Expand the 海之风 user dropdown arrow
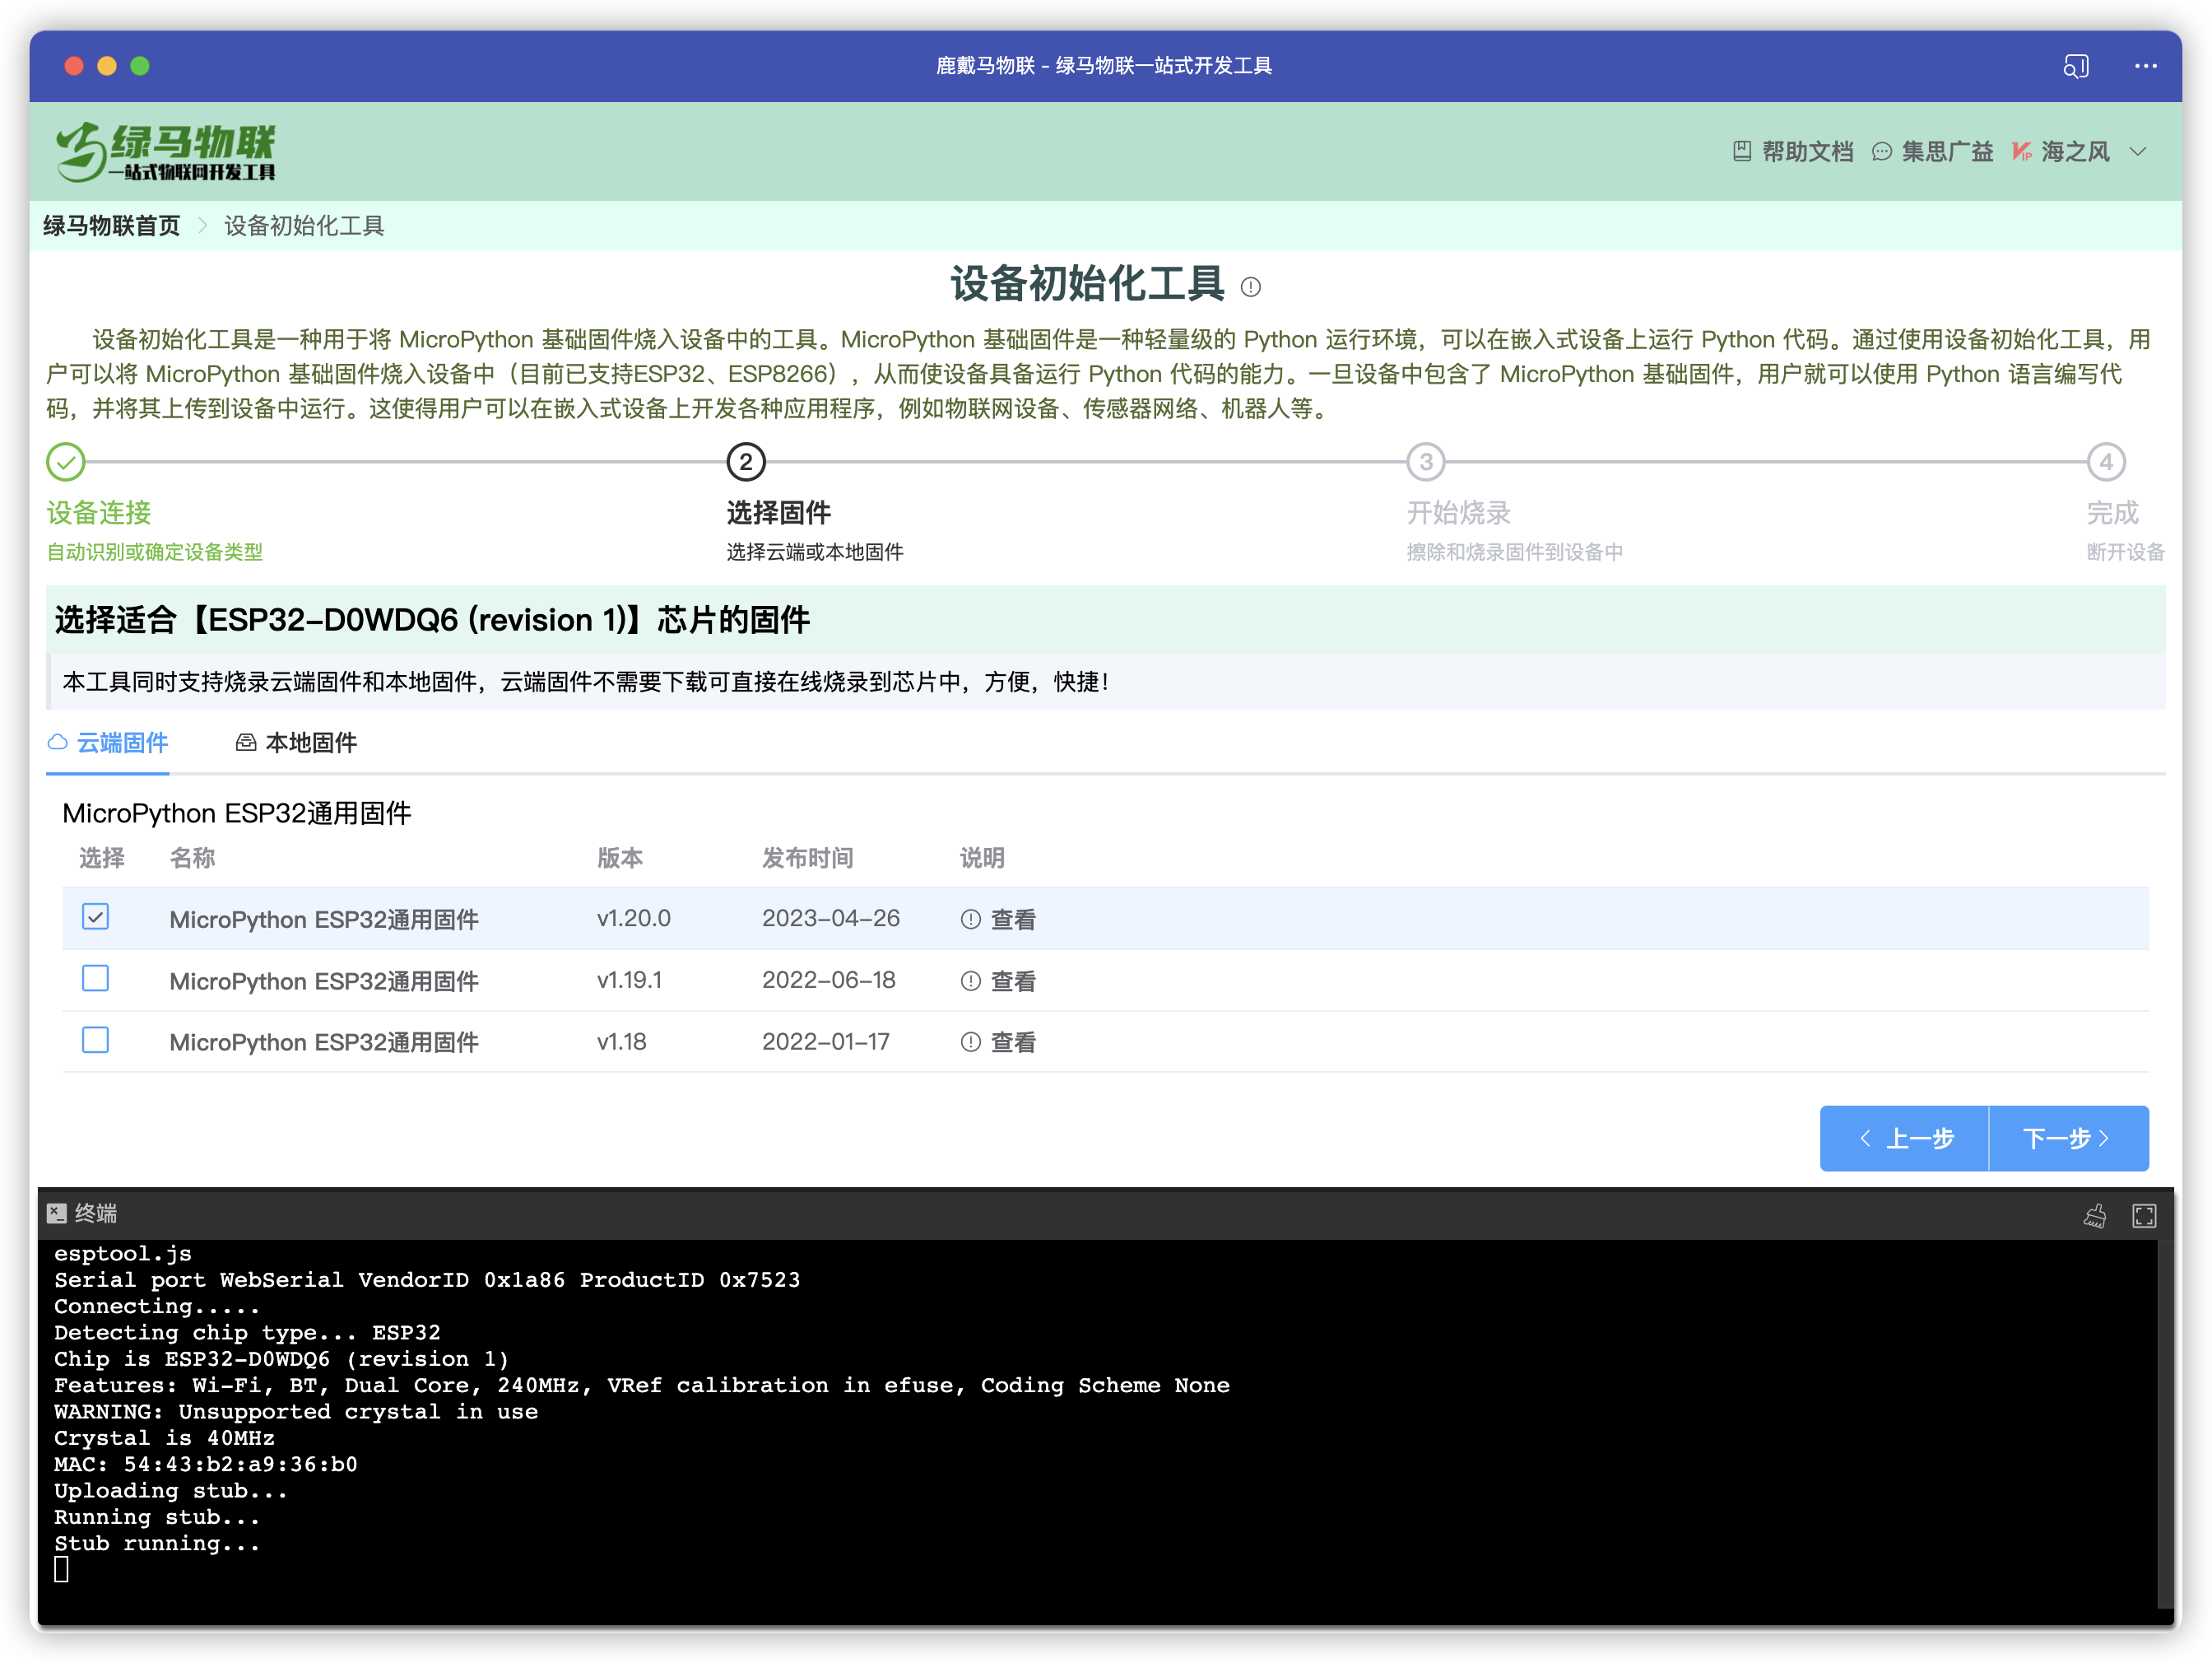The width and height of the screenshot is (2212, 1663). pyautogui.click(x=2138, y=152)
